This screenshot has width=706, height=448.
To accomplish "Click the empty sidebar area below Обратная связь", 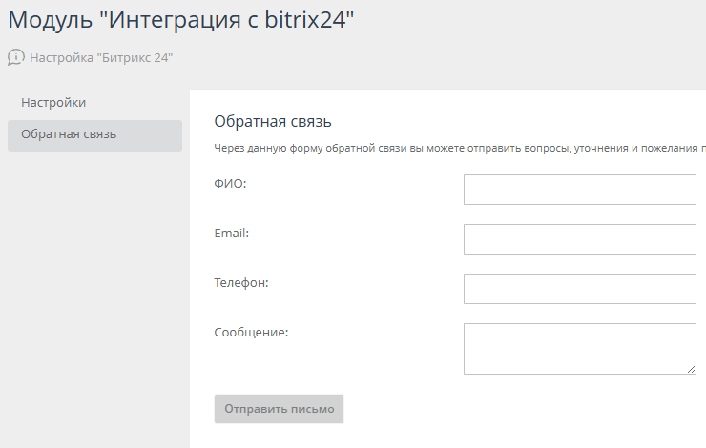I will pos(94,286).
